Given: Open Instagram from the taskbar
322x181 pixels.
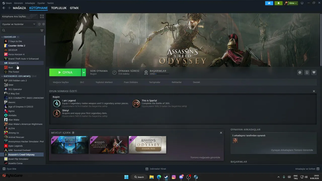Looking at the screenshot, I should pyautogui.click(x=174, y=177).
